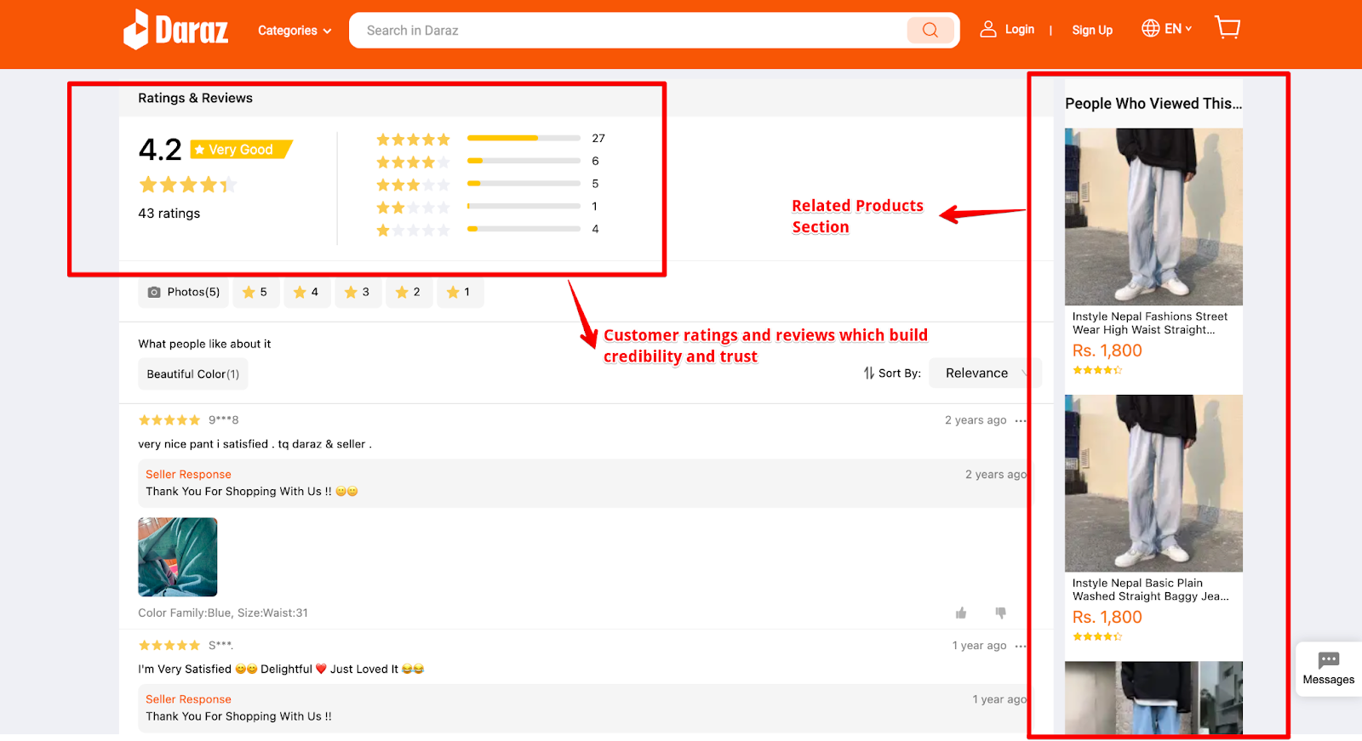Open the Messages chat icon
Viewport: 1362px width, 741px height.
(x=1328, y=661)
